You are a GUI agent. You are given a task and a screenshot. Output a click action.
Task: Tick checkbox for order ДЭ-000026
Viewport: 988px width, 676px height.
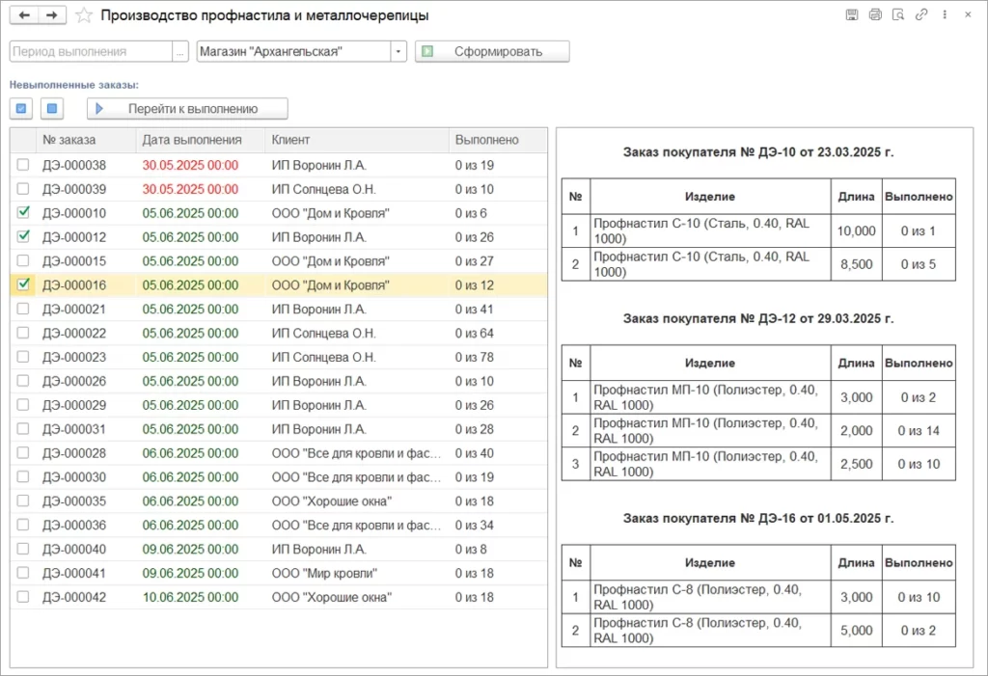pyautogui.click(x=23, y=381)
